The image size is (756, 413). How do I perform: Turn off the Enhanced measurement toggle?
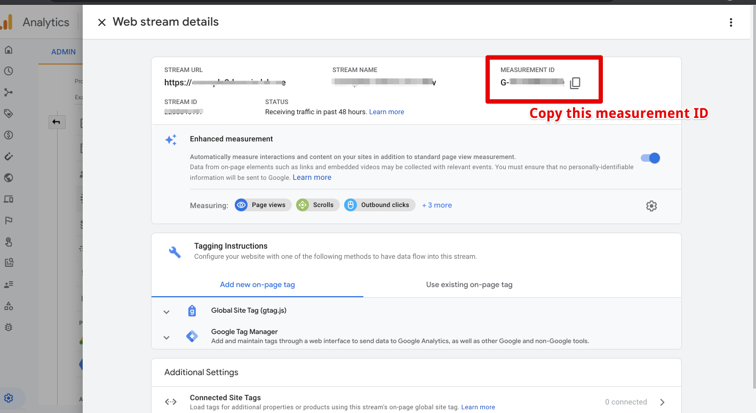coord(650,158)
